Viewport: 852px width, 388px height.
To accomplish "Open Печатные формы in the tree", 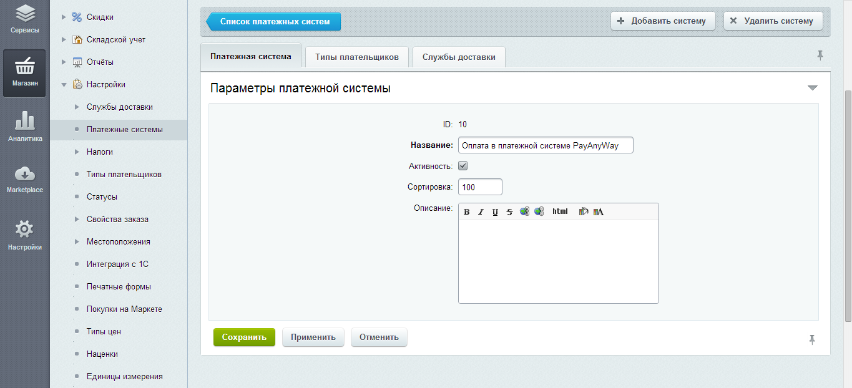I will pos(119,286).
